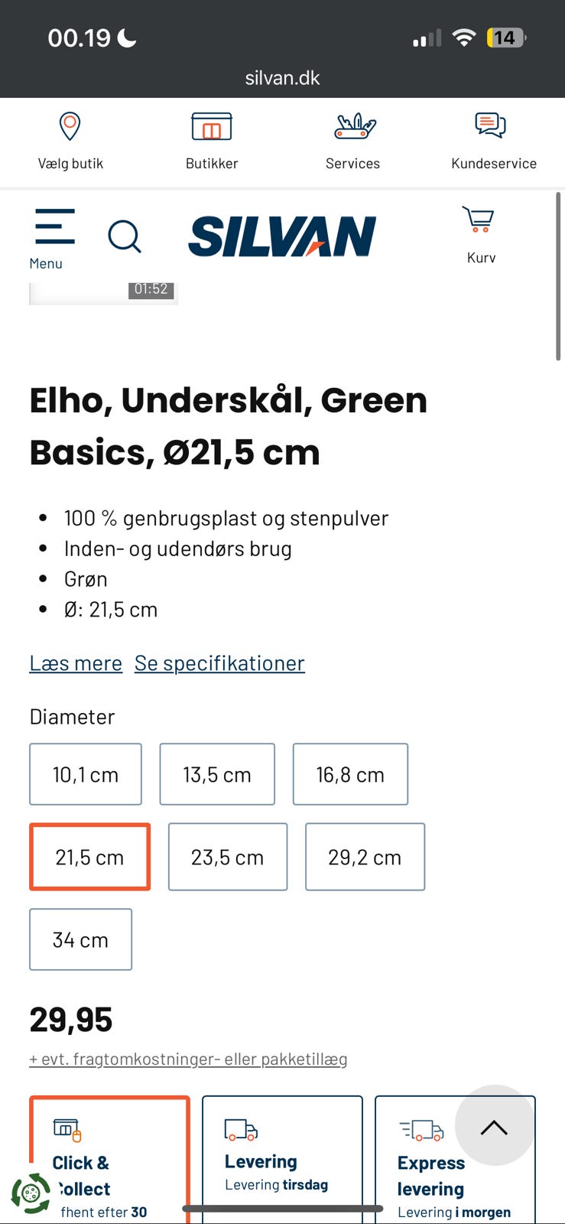
Task: Open fragtomkostninger eller pakketillæg info link
Action: tap(188, 1059)
